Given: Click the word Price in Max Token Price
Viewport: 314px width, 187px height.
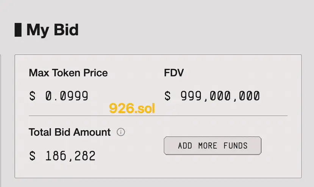Looking at the screenshot, I should click(x=96, y=73).
